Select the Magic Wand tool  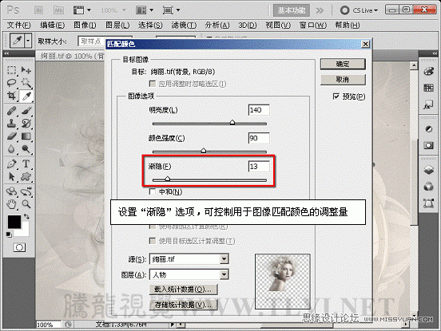point(26,82)
